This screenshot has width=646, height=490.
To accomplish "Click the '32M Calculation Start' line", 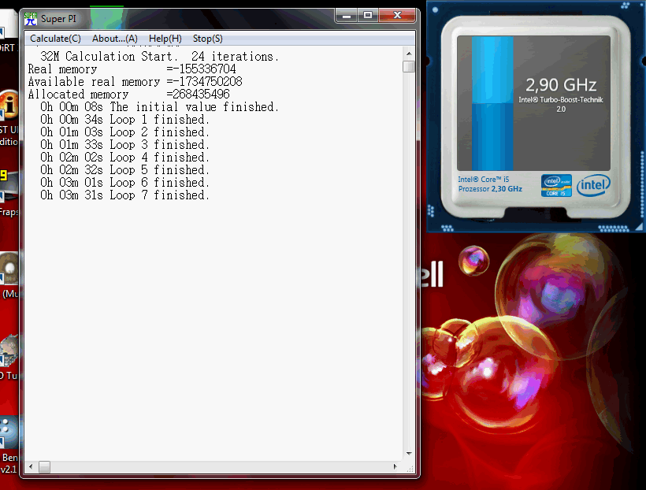I will pos(159,57).
